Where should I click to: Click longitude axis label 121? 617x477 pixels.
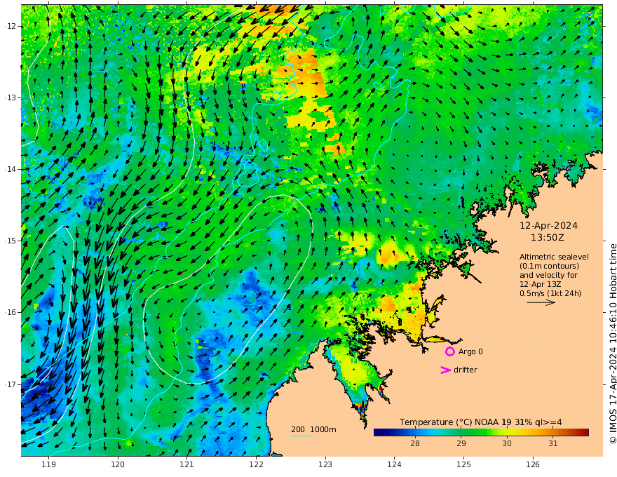187,464
